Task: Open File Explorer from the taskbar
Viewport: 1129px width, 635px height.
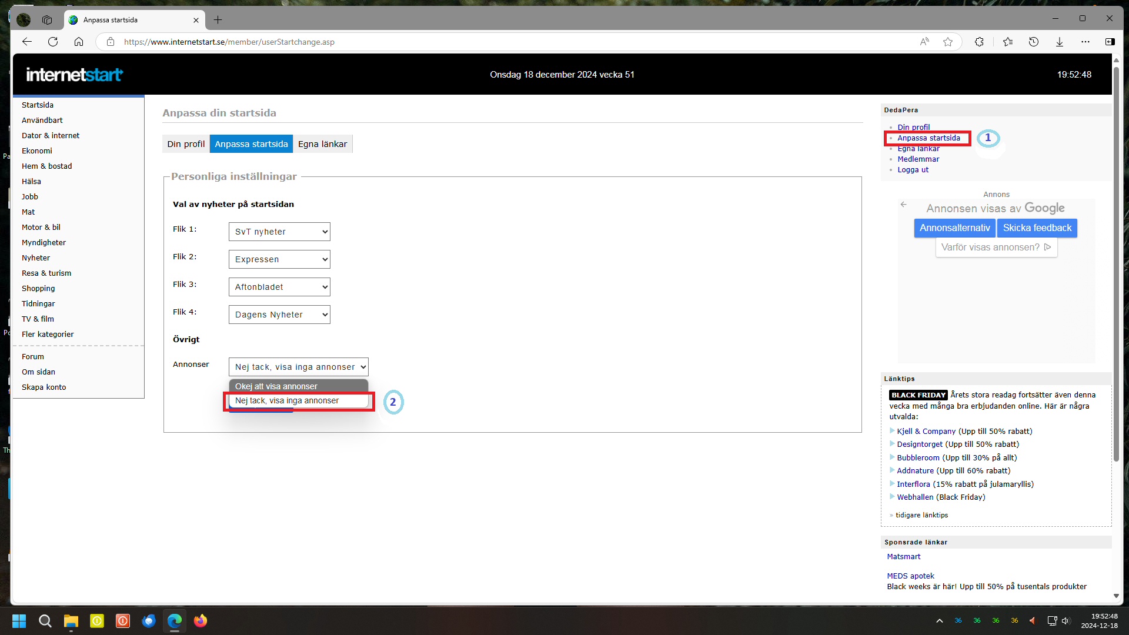Action: pyautogui.click(x=71, y=621)
